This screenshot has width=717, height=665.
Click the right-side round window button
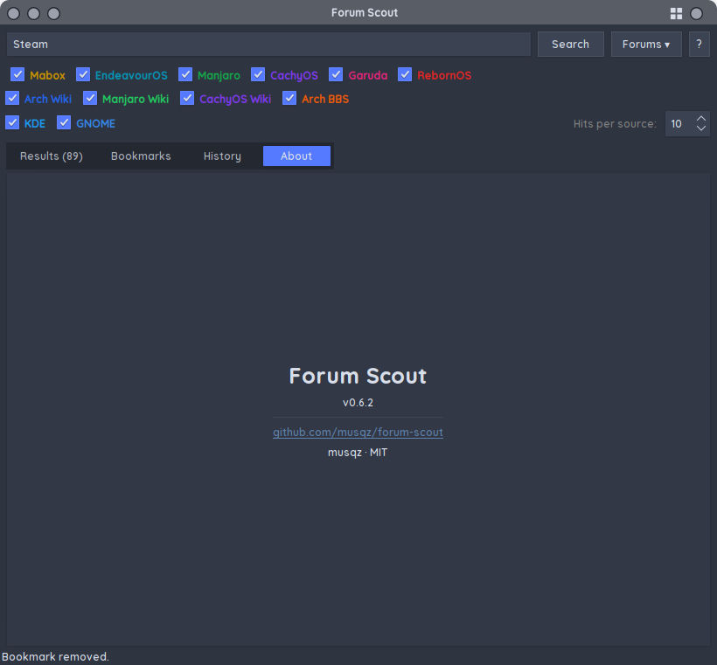coord(696,14)
